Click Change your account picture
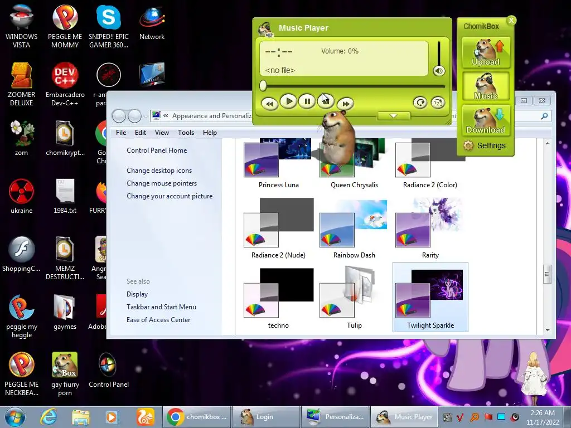Screen dimensions: 571x428 [x=170, y=196]
